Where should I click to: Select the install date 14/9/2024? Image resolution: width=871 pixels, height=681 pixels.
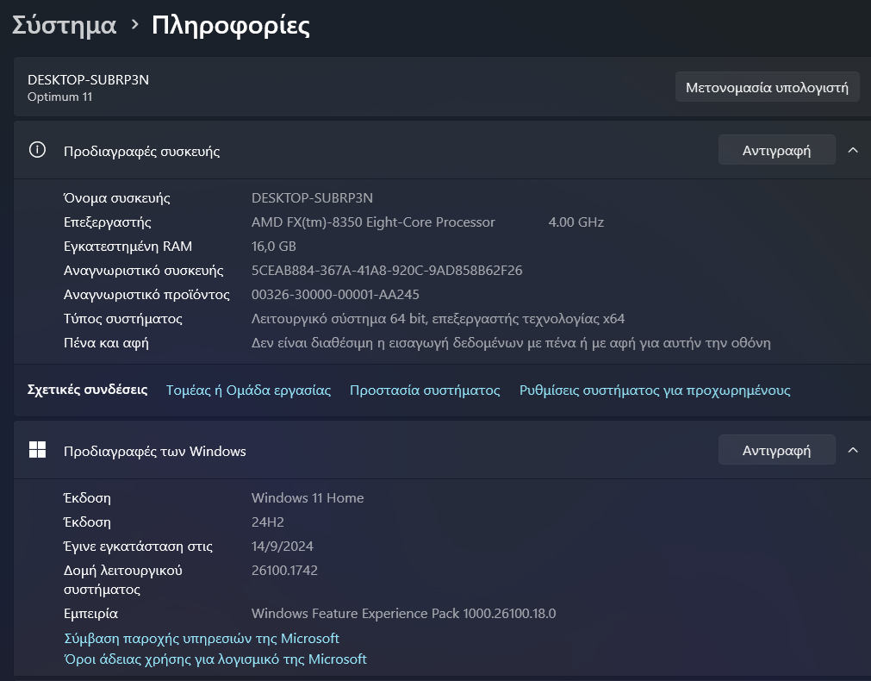(x=283, y=546)
